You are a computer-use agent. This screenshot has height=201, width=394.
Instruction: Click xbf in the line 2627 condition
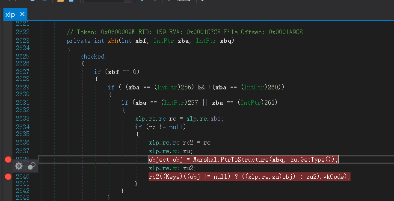coord(113,72)
